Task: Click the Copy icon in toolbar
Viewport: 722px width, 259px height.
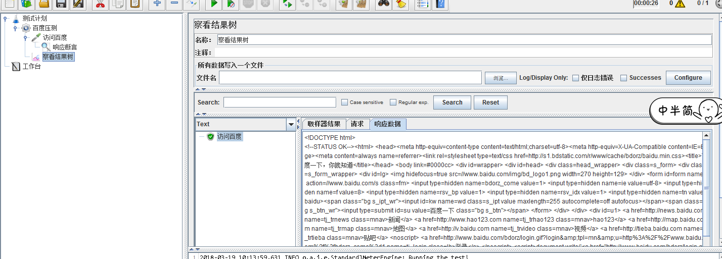Action: coord(117,4)
